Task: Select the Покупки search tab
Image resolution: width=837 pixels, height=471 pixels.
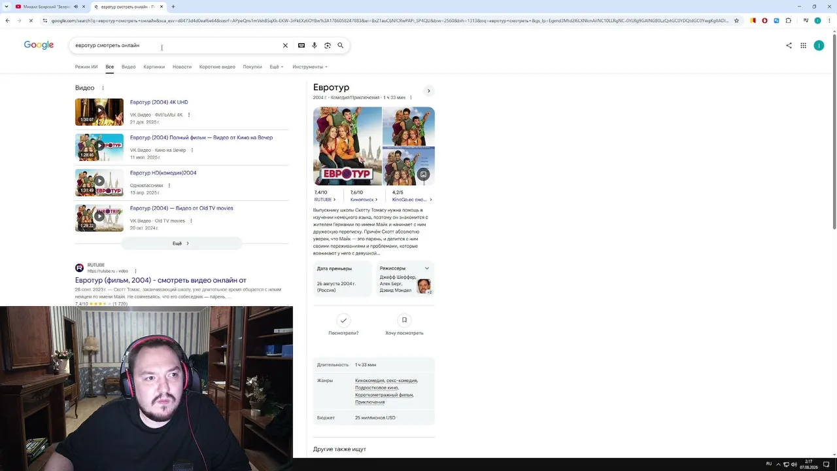Action: pyautogui.click(x=252, y=67)
